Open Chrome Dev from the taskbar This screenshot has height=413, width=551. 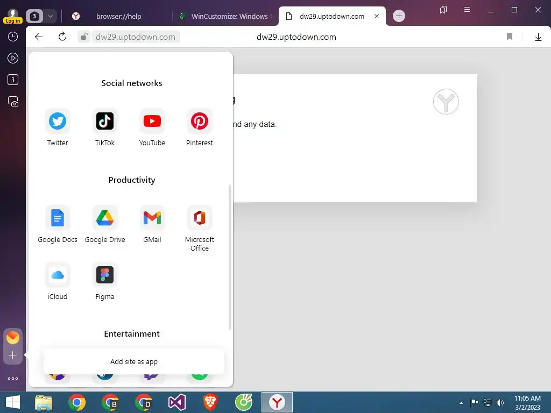tap(144, 402)
